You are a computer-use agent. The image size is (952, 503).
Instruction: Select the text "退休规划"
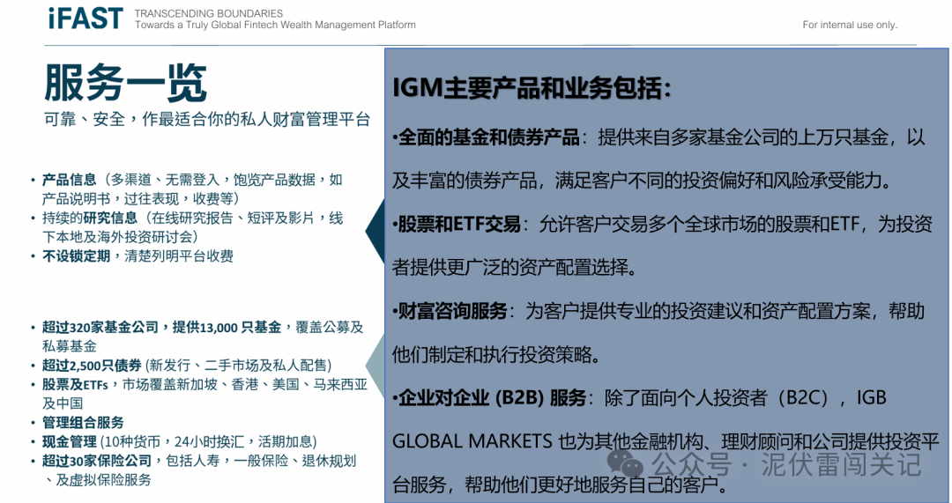click(x=329, y=461)
